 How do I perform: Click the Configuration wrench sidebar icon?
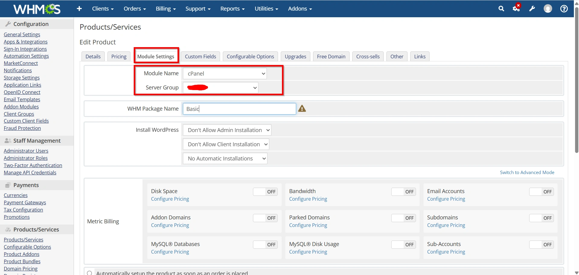[x=8, y=24]
